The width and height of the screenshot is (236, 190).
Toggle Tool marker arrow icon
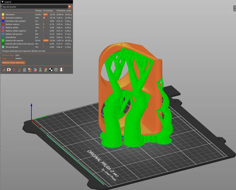click(x=61, y=70)
